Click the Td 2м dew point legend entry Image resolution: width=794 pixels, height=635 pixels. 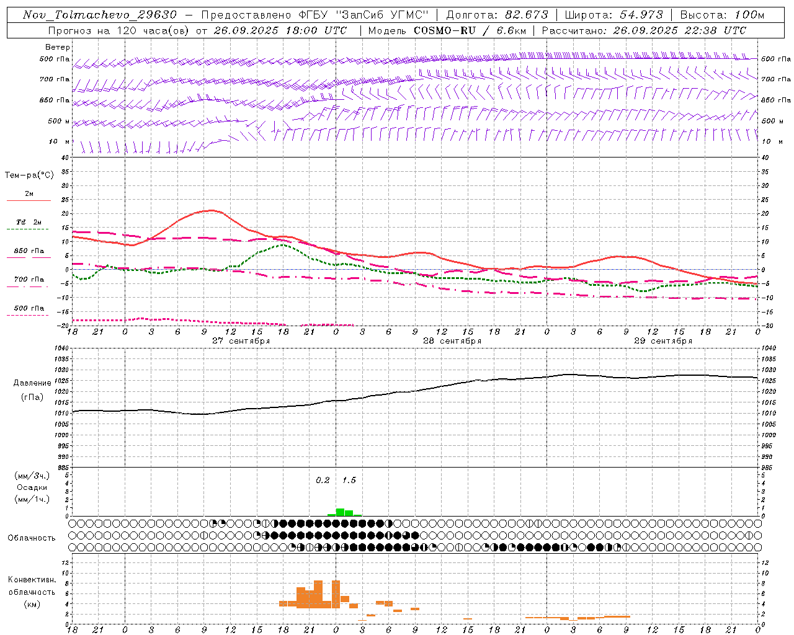point(29,222)
